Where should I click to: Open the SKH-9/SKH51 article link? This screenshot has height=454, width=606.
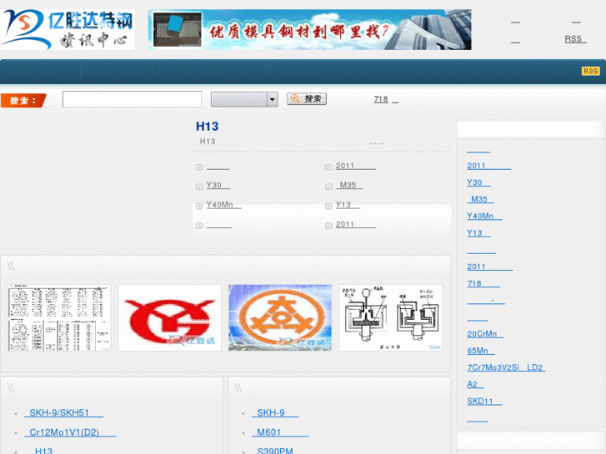(64, 412)
